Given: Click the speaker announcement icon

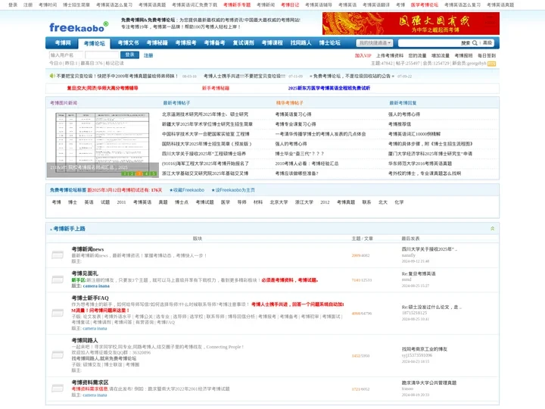Looking at the screenshot, I should tap(52, 76).
